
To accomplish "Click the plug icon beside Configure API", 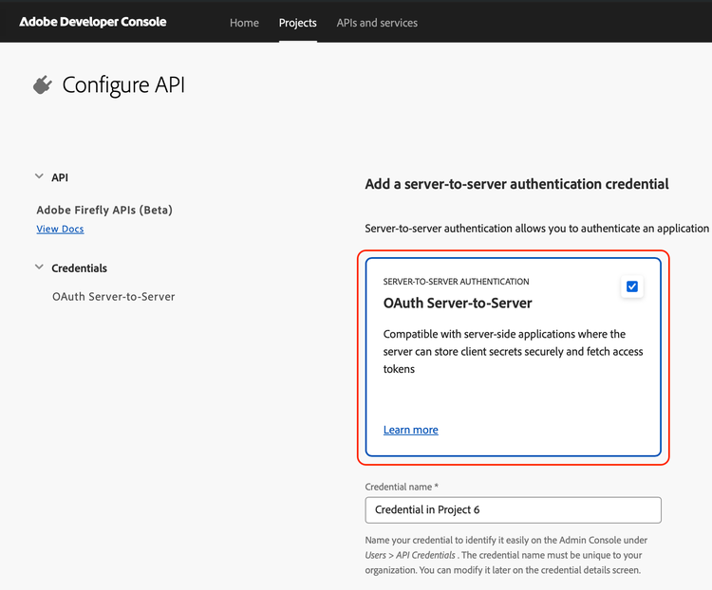I will tap(43, 84).
